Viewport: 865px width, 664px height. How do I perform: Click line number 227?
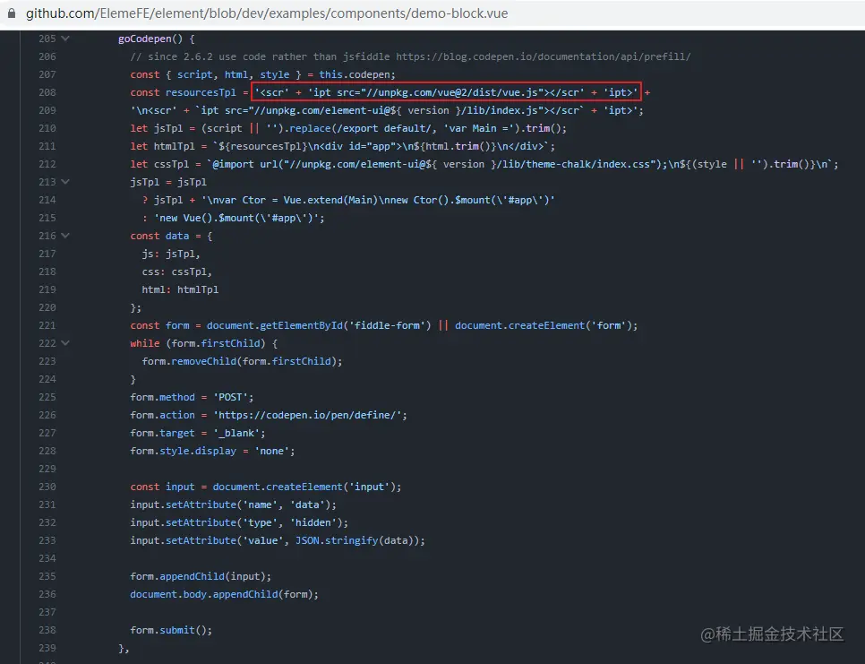tap(47, 433)
